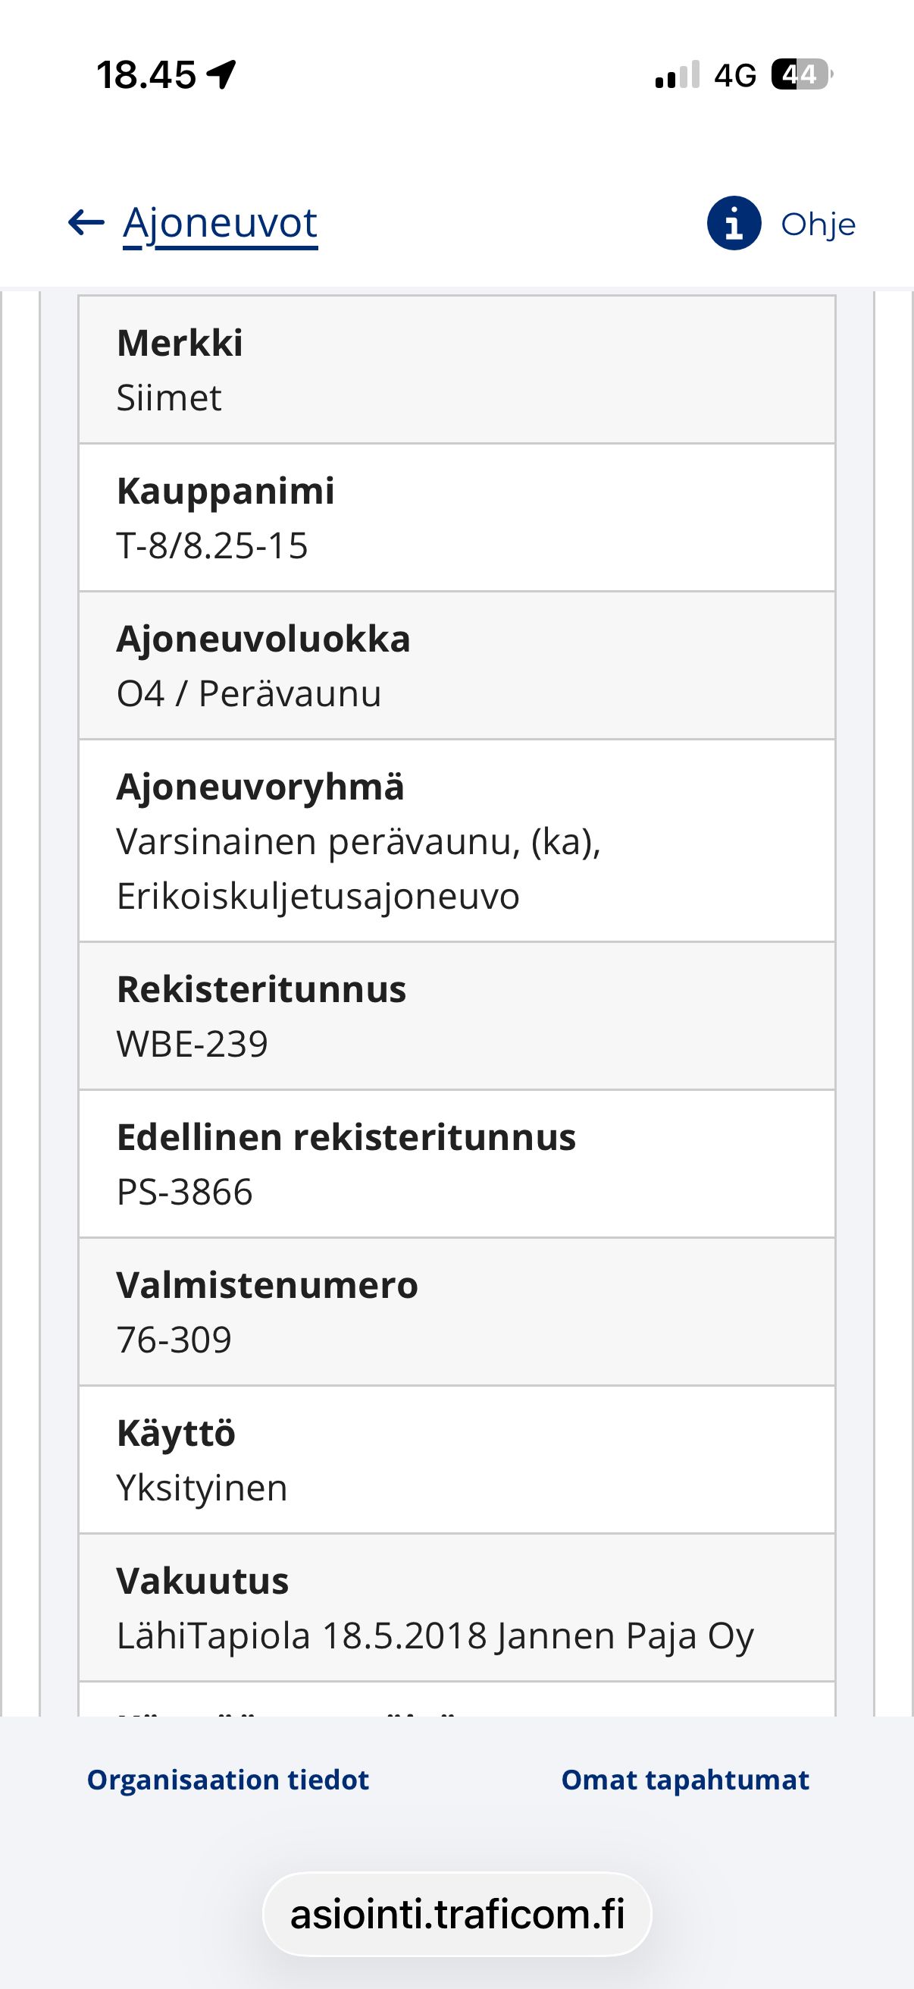Tap the location arrow status icon

(221, 75)
